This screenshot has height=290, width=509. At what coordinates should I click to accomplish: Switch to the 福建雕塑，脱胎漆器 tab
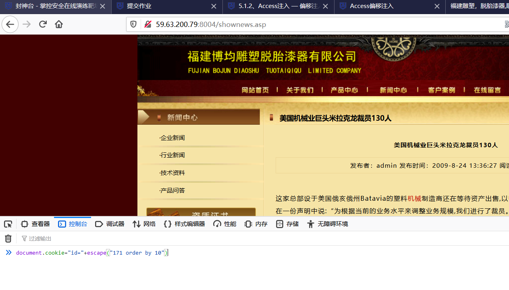pyautogui.click(x=478, y=6)
